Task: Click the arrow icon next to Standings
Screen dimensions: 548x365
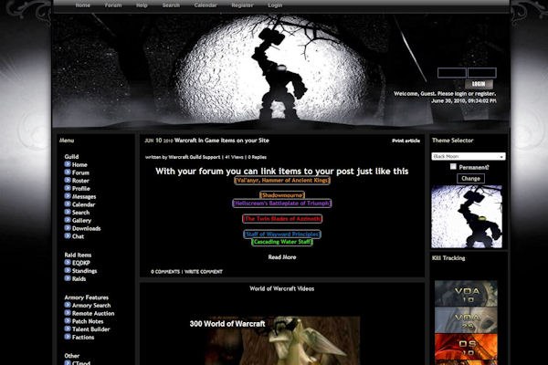Action: [68, 270]
